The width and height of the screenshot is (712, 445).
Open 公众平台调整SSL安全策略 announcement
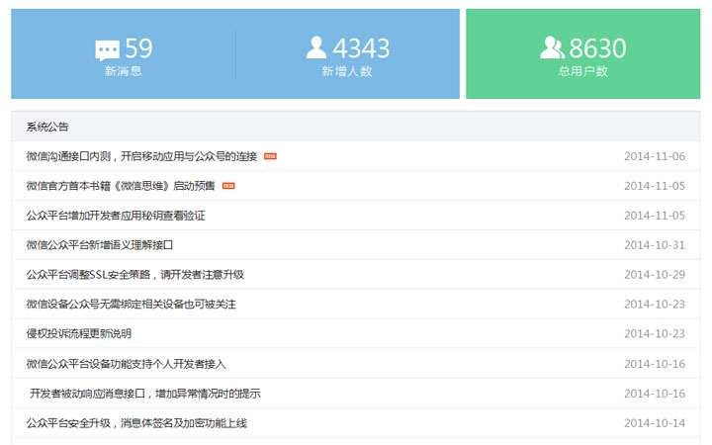(134, 275)
